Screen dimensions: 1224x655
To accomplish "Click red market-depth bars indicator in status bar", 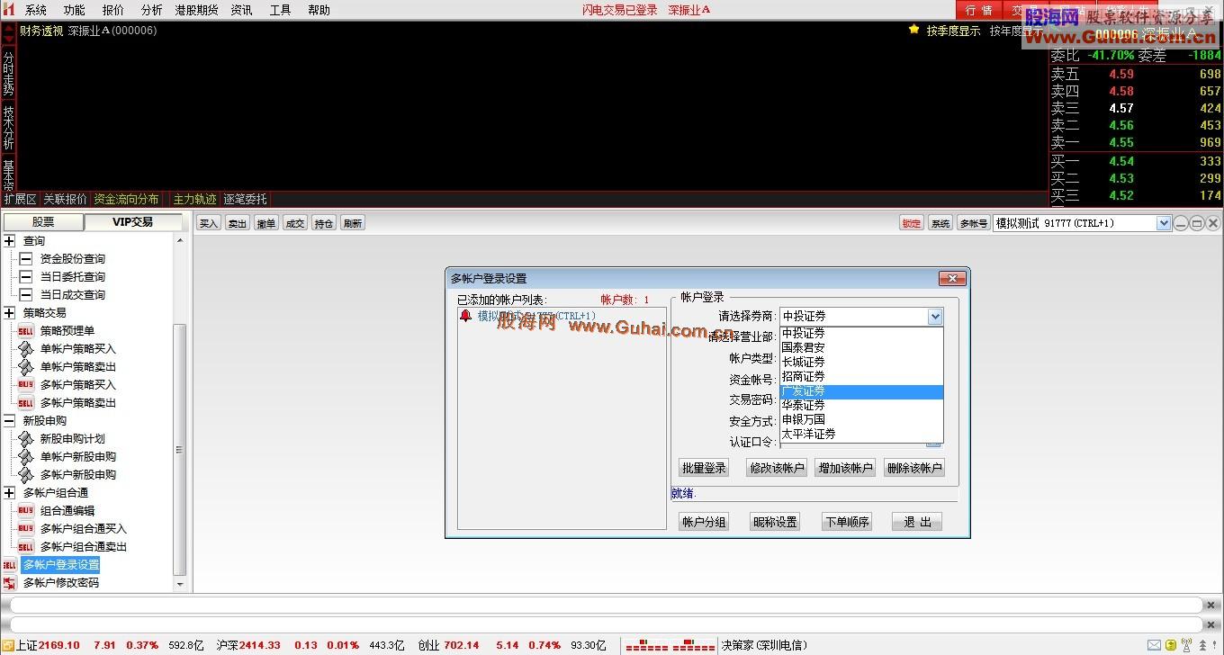I will (x=670, y=645).
